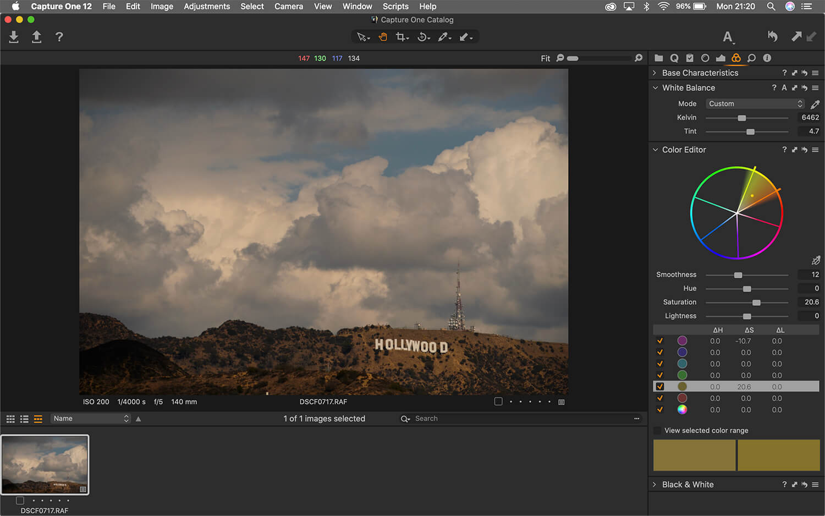825x516 pixels.
Task: Toggle color tag box under viewer image
Action: [498, 402]
